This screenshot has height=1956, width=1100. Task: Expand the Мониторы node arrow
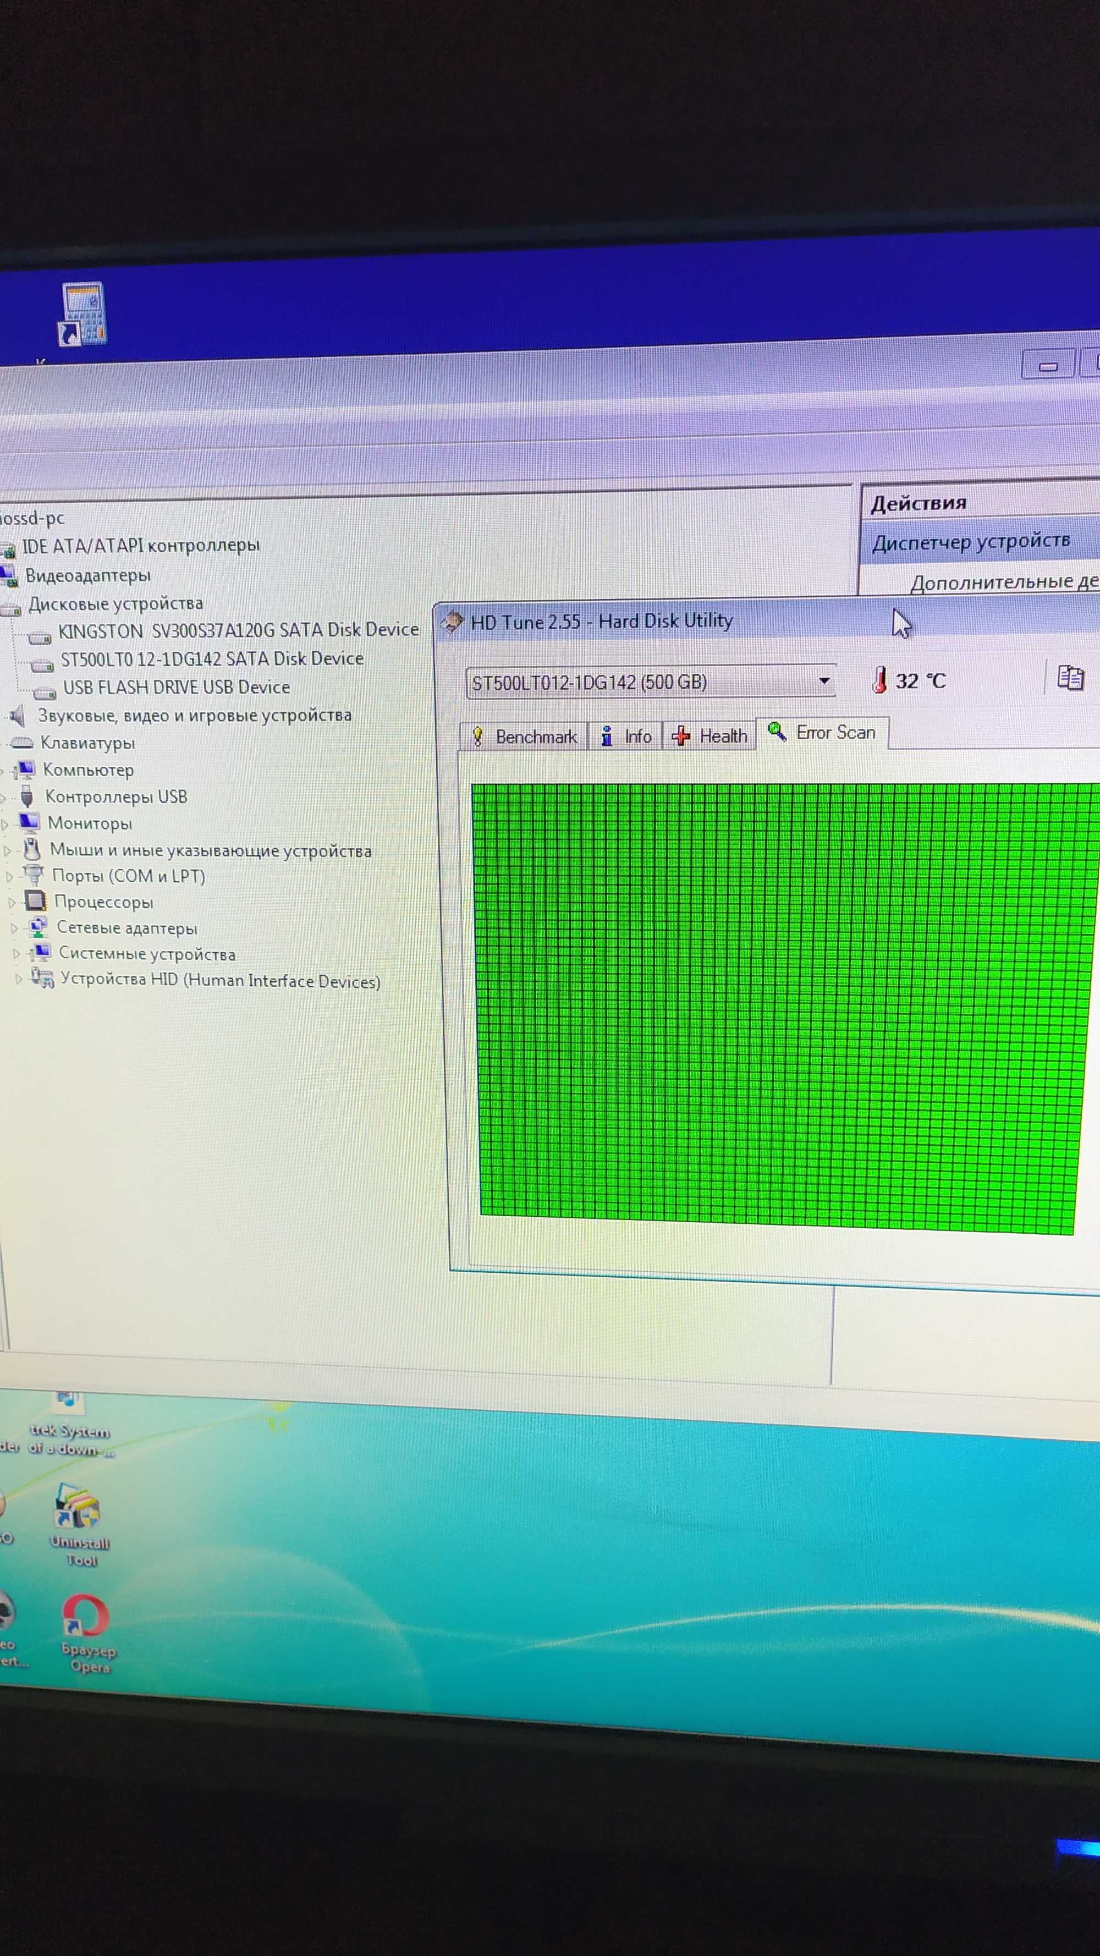click(5, 824)
